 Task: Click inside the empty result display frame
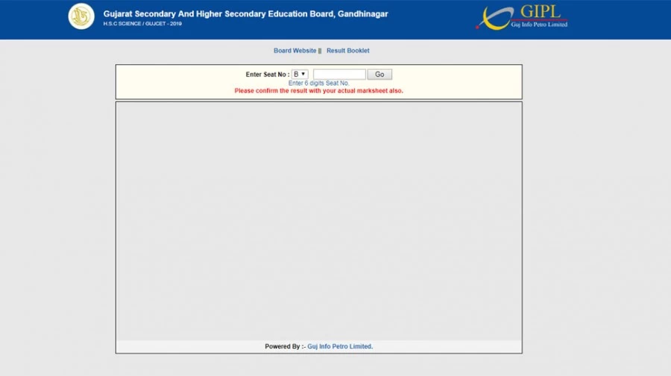318,220
